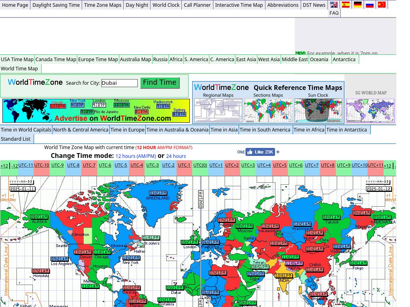Open the Sections Maps thumbnail
Viewport: 410px width, 307px height.
coord(268,110)
